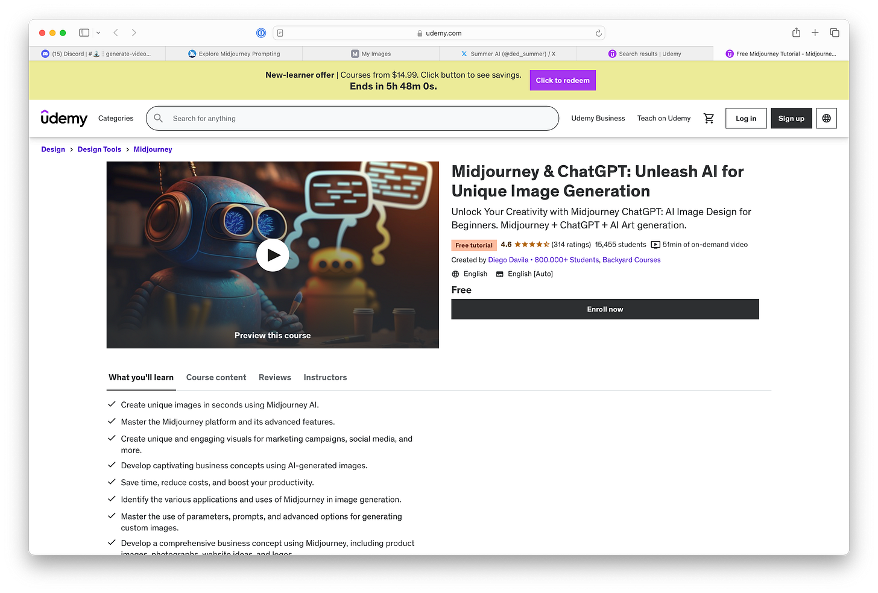Go forward with the Safari forward arrow
Image resolution: width=878 pixels, height=593 pixels.
coord(134,33)
